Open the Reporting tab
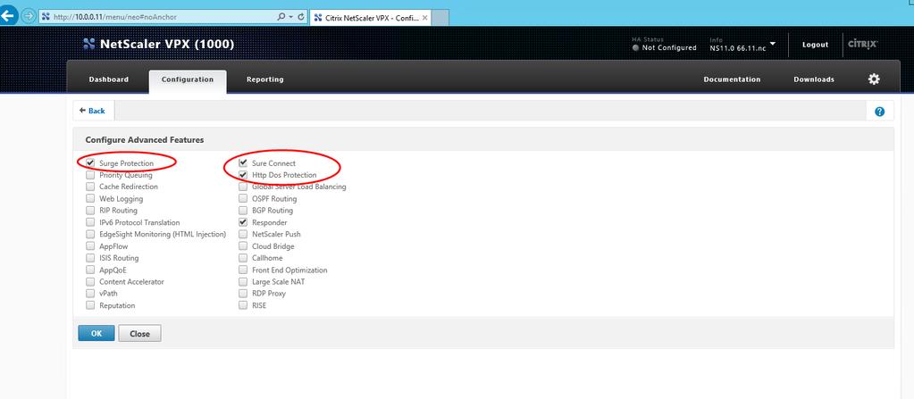The width and height of the screenshot is (914, 399). (264, 79)
